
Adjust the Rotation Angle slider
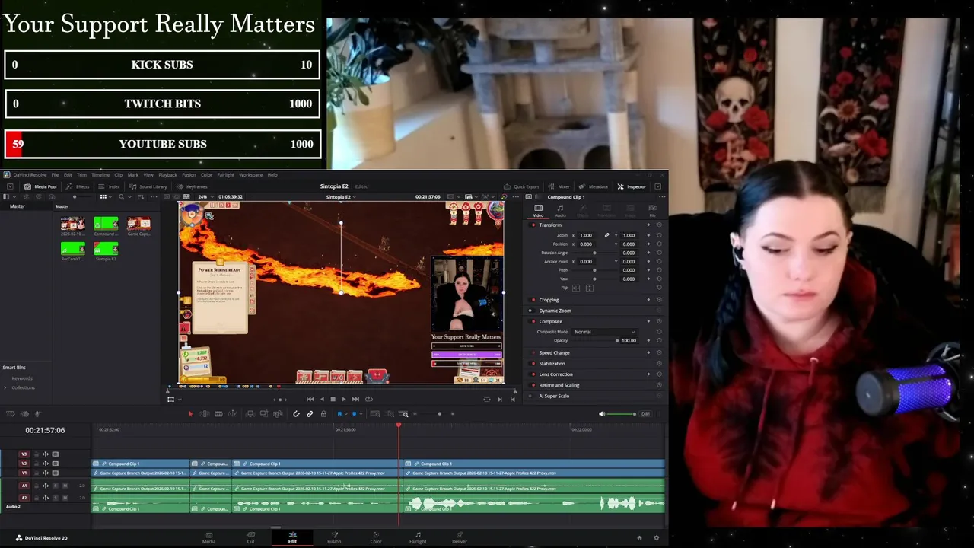(x=594, y=253)
